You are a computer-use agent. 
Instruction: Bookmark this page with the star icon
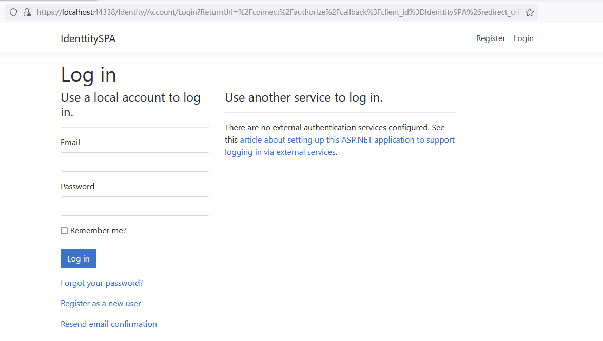(x=530, y=12)
